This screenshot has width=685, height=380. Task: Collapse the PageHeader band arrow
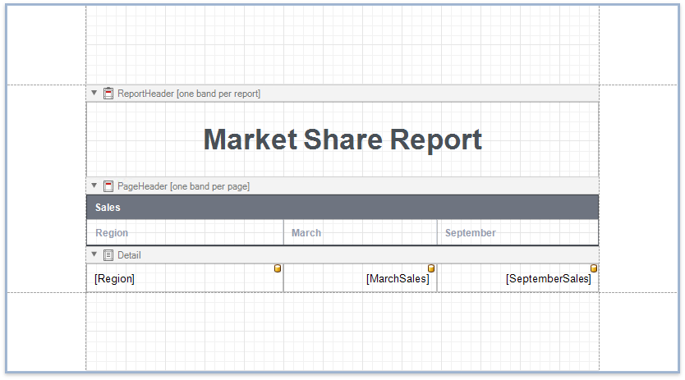(94, 186)
